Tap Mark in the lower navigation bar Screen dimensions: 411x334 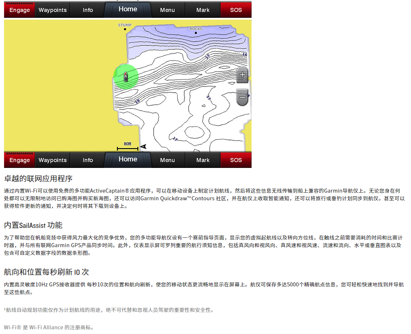[203, 160]
